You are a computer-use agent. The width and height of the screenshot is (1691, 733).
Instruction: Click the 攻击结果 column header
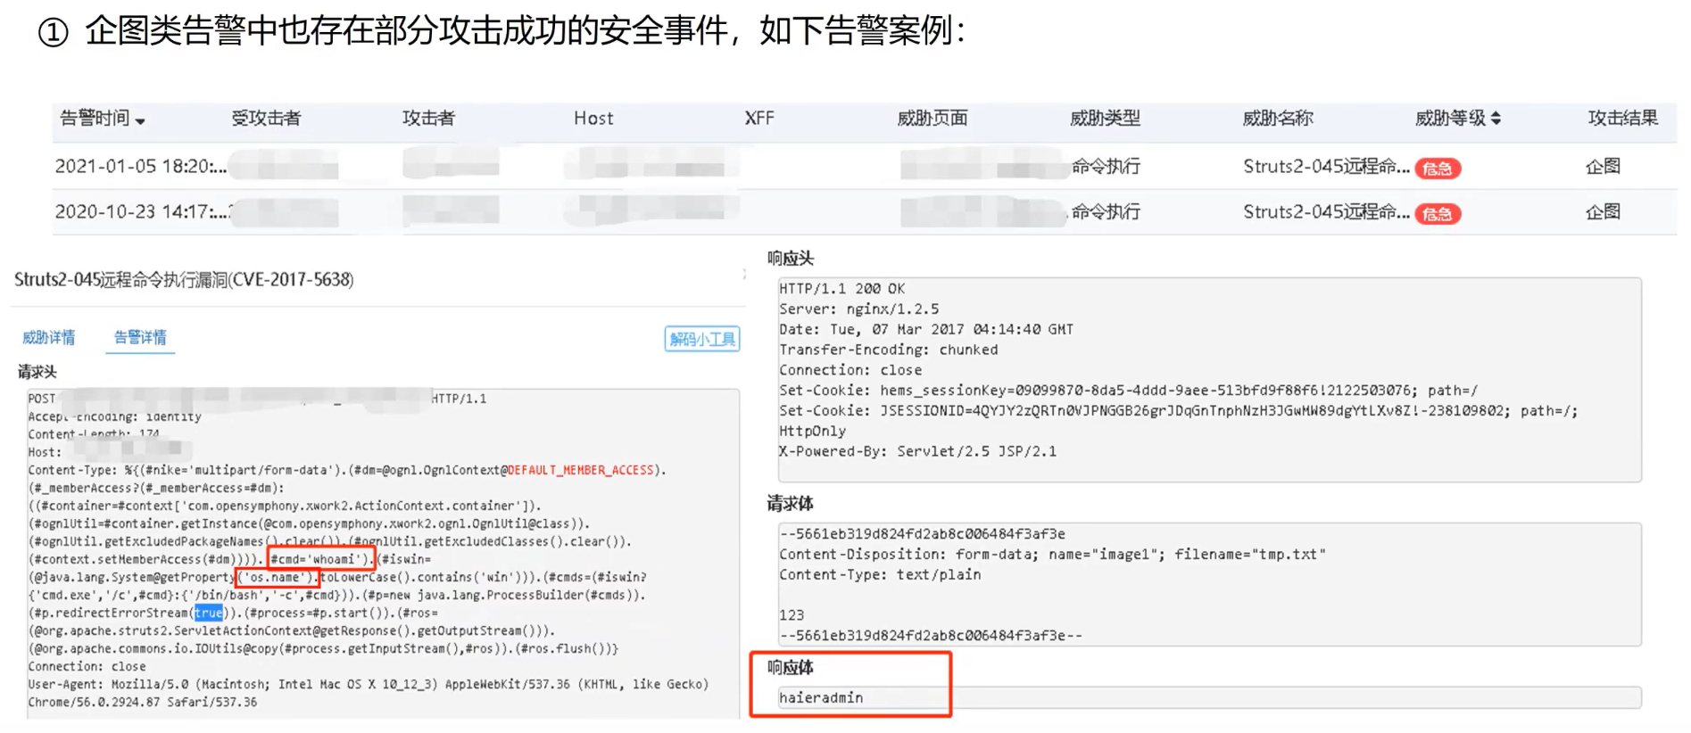pyautogui.click(x=1623, y=118)
